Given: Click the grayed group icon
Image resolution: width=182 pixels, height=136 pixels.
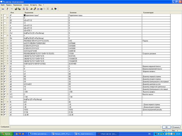Looking at the screenshot, I should click(x=45, y=9).
